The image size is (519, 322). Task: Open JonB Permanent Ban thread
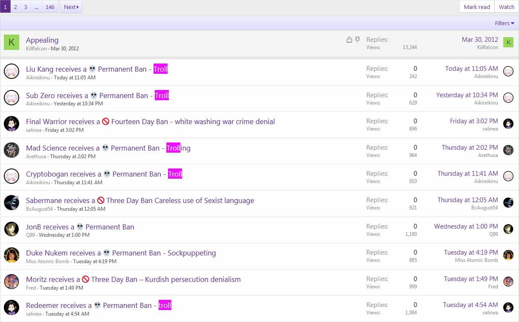[x=80, y=227]
